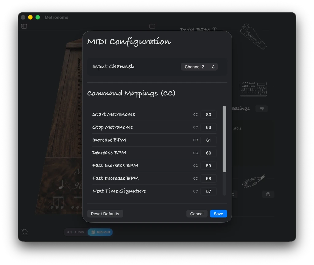Toggle the right split-view panel icon
Image resolution: width=314 pixels, height=265 pixels.
[x=152, y=26]
